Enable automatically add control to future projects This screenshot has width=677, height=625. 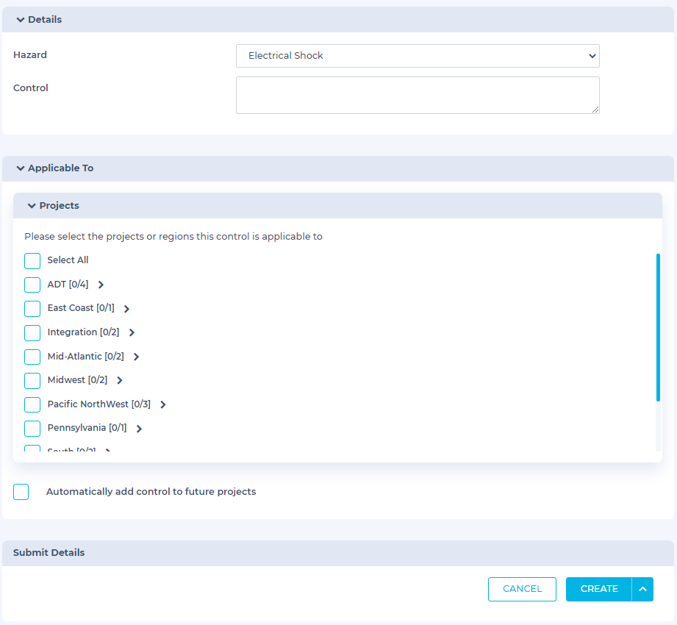21,492
